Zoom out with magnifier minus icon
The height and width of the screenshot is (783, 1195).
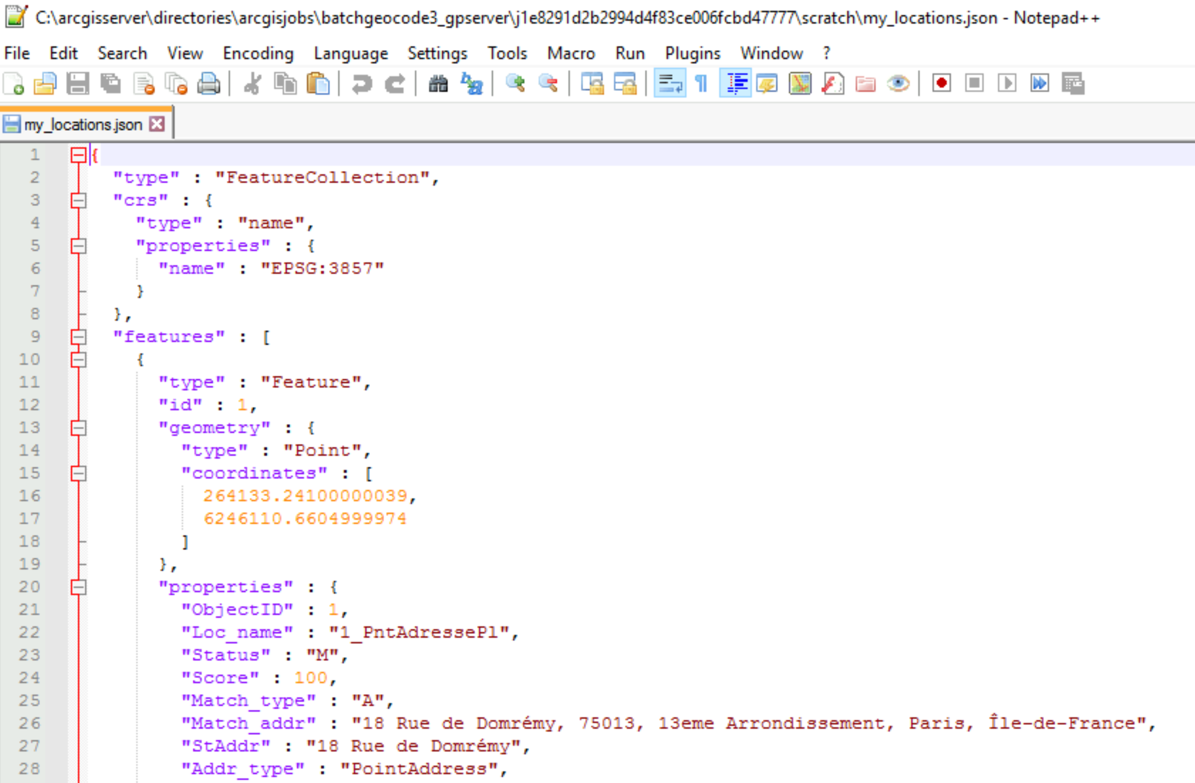click(x=548, y=84)
